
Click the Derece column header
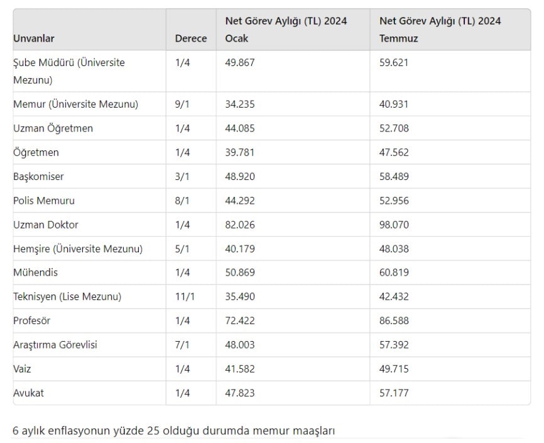(x=190, y=38)
